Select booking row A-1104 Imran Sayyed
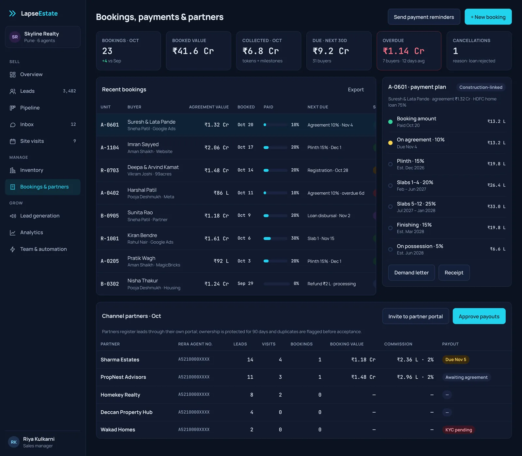 coord(236,148)
